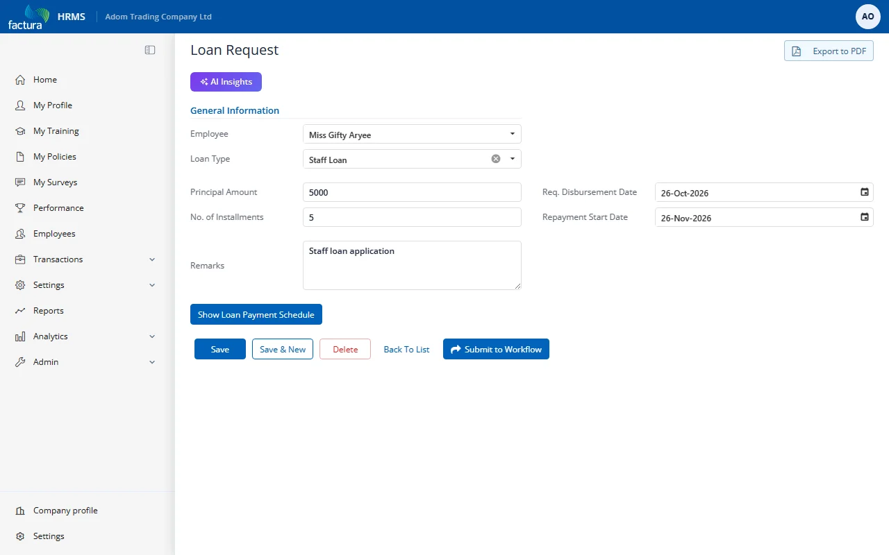Click the Save & New button
This screenshot has width=889, height=555.
[x=283, y=349]
